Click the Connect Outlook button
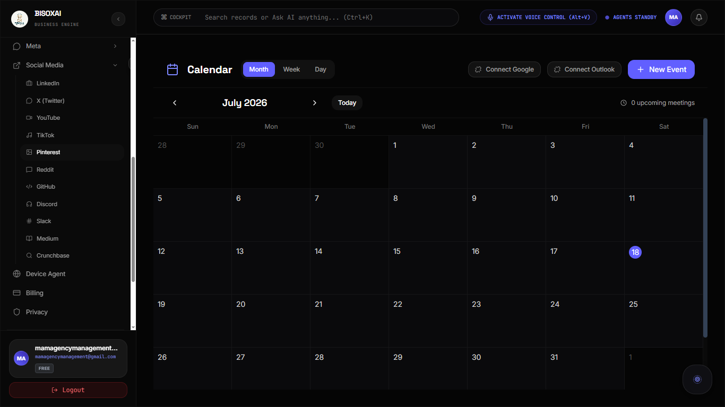This screenshot has width=725, height=407. tap(584, 69)
